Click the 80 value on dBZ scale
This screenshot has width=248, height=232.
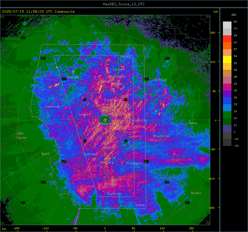[x=235, y=22]
